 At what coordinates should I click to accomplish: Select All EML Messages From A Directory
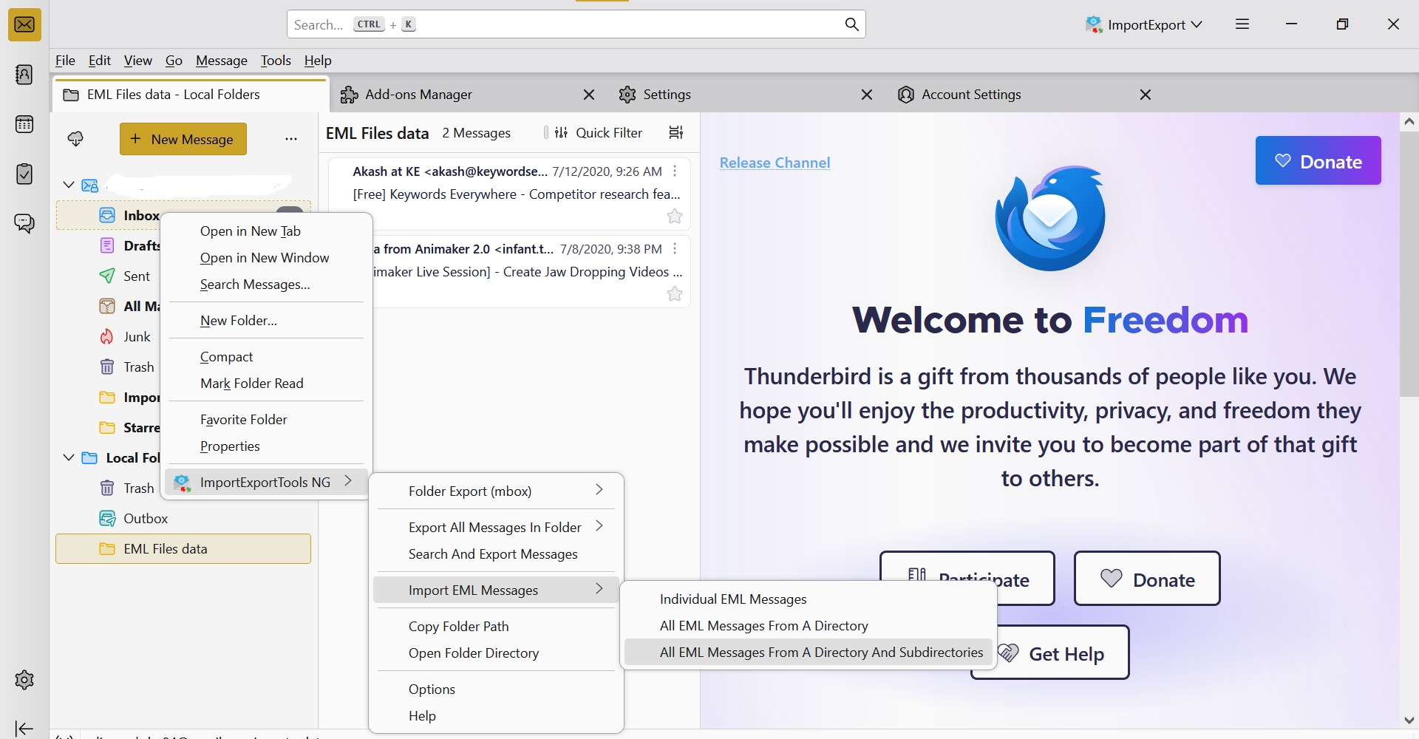pos(763,626)
